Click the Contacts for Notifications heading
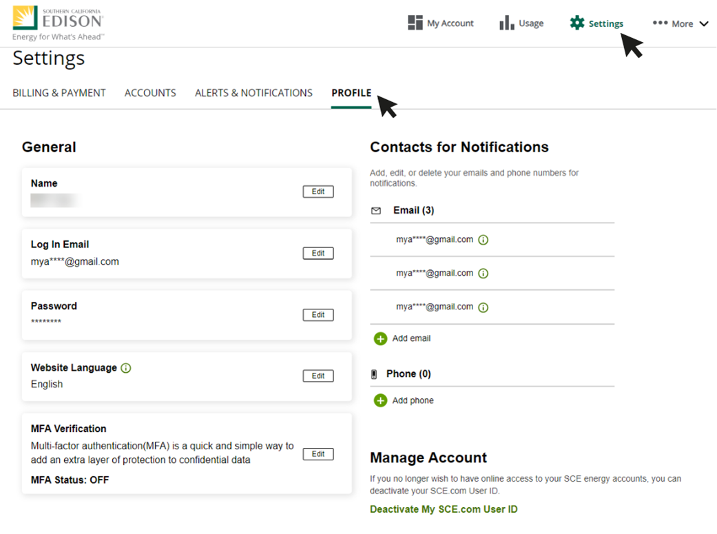 coord(459,147)
